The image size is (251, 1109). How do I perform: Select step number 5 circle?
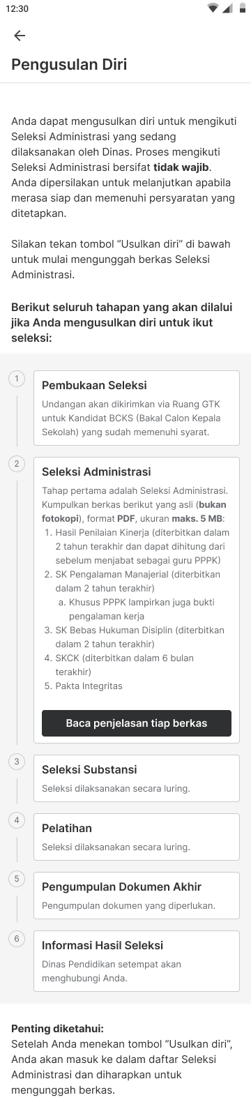point(17,879)
